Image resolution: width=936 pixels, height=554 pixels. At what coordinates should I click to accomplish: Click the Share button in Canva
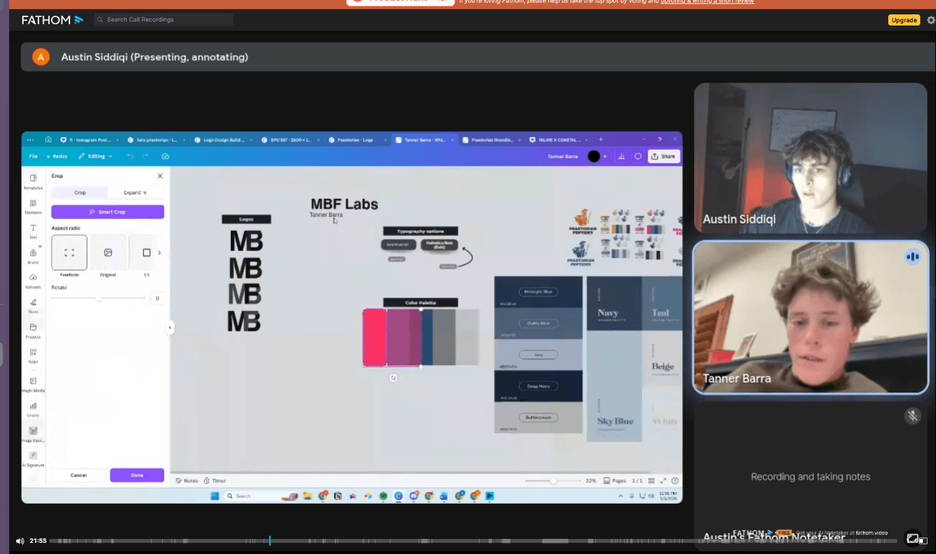click(x=664, y=156)
